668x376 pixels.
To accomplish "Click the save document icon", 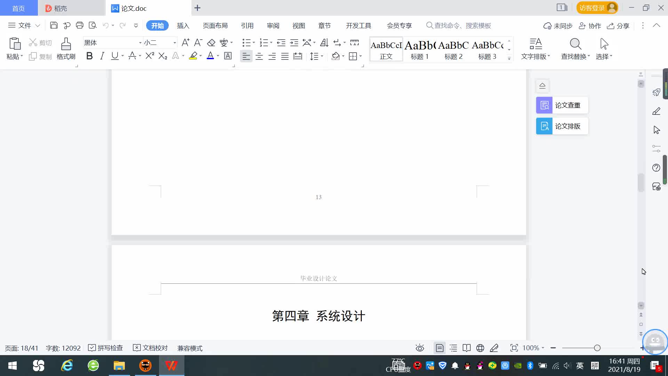I will [x=54, y=25].
